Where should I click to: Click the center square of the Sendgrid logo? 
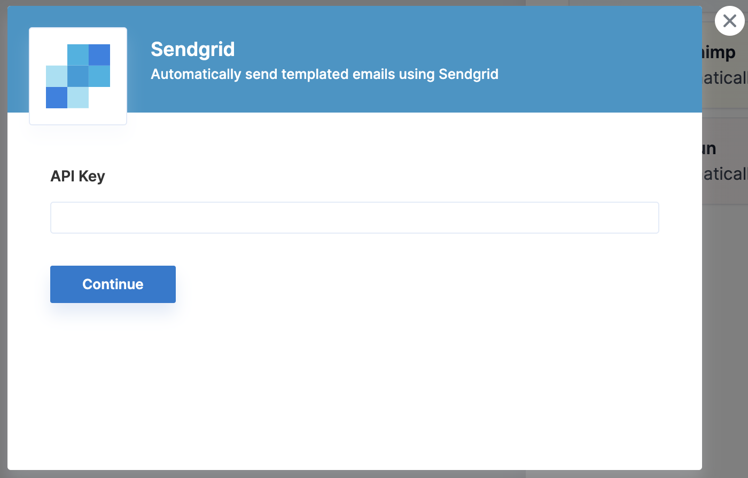pyautogui.click(x=78, y=76)
